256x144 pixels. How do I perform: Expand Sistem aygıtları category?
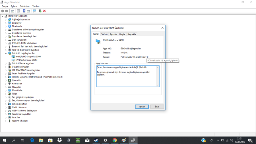[6, 104]
